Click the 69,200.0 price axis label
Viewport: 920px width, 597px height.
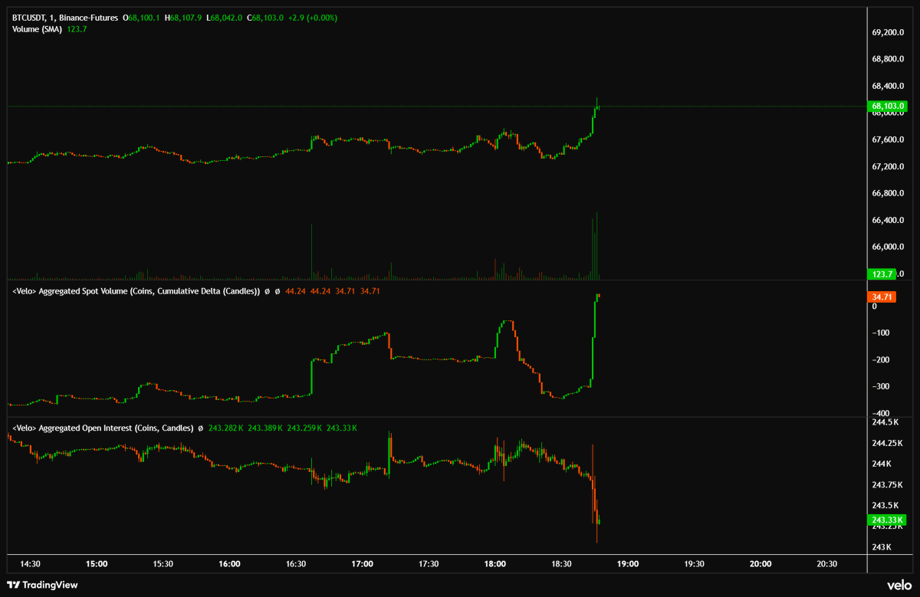tap(888, 32)
